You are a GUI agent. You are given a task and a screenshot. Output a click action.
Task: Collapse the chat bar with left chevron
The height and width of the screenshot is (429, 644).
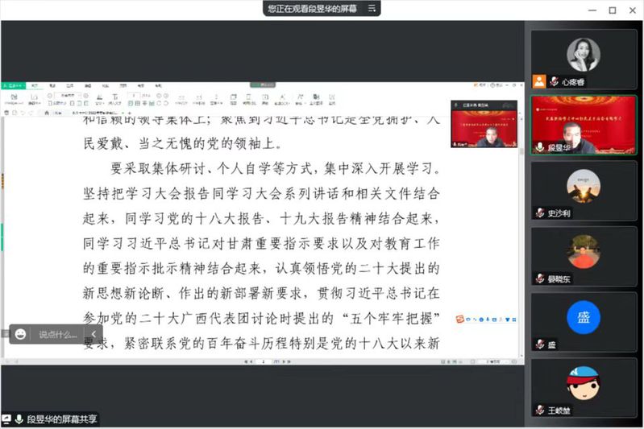coord(93,334)
